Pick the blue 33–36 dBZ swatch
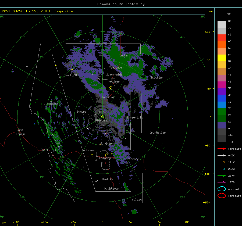Screen dimensions: 242x226 pos(222,98)
